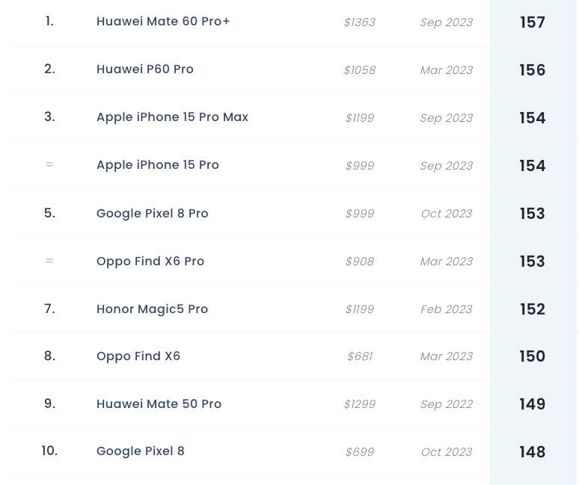Select Huawei Mate 50 Pro
This screenshot has width=579, height=485.
pyautogui.click(x=159, y=404)
